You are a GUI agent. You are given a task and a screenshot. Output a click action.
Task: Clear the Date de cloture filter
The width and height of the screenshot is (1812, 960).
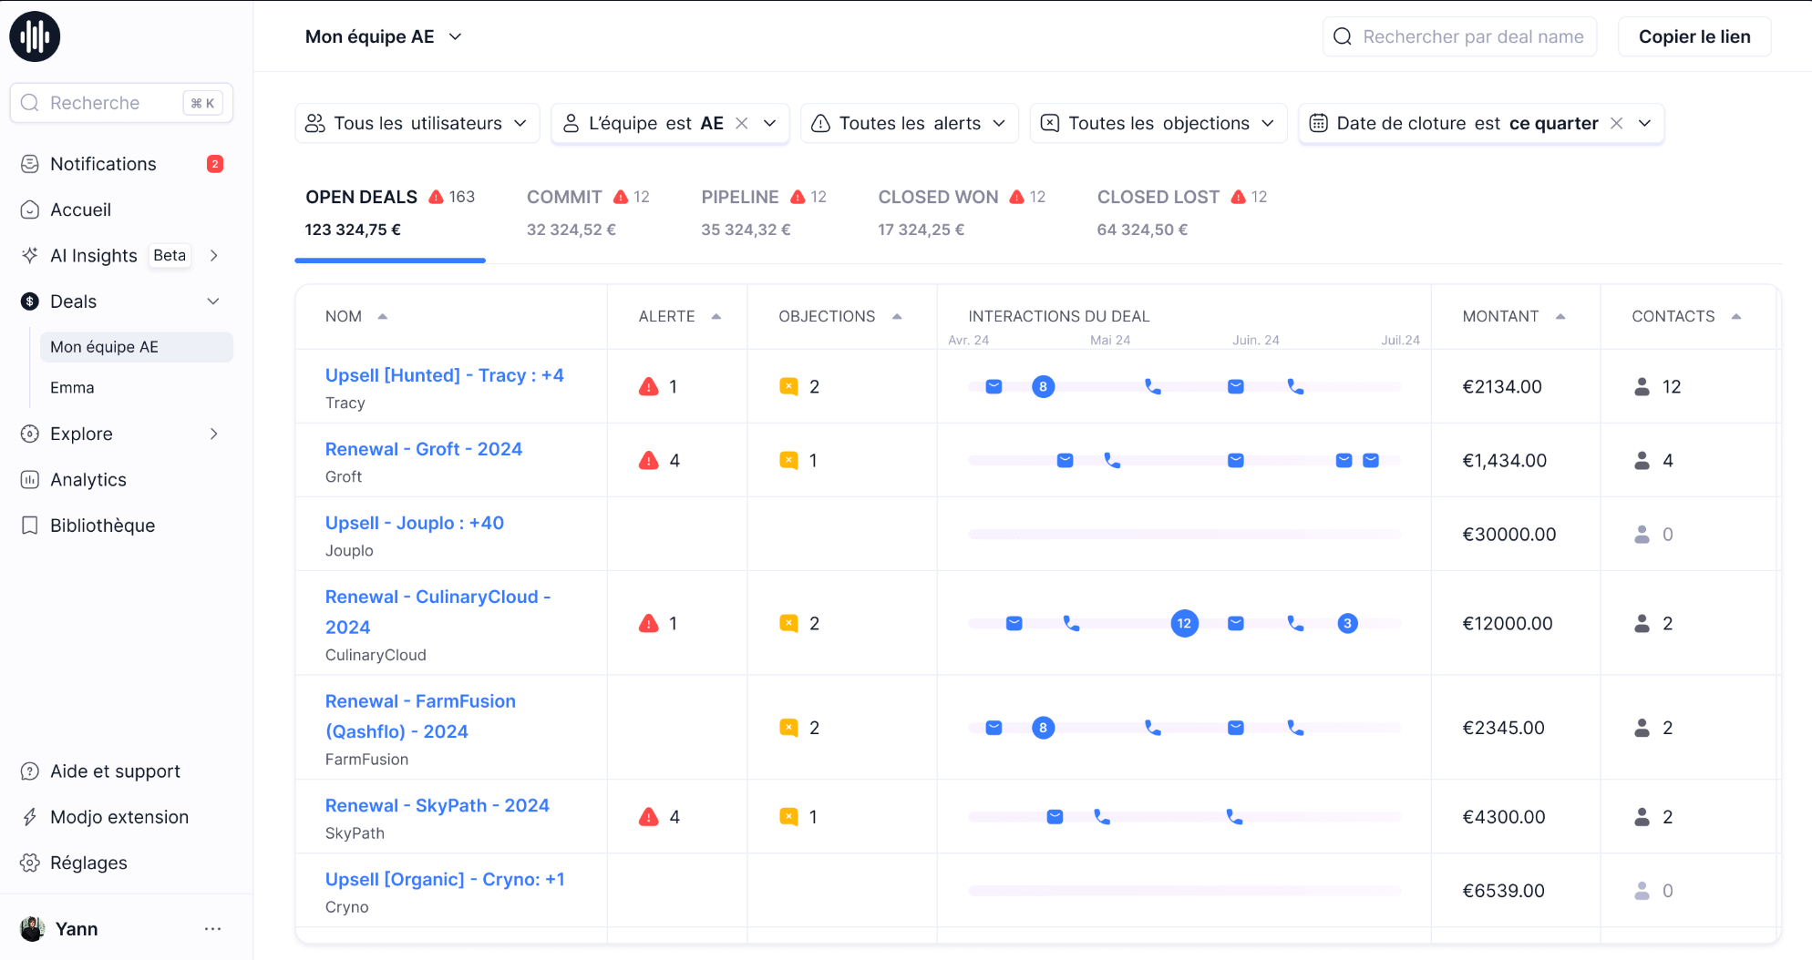click(x=1617, y=123)
